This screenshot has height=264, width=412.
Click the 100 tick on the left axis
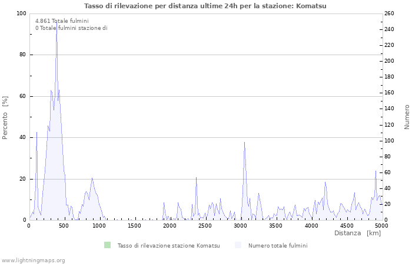click(x=22, y=13)
